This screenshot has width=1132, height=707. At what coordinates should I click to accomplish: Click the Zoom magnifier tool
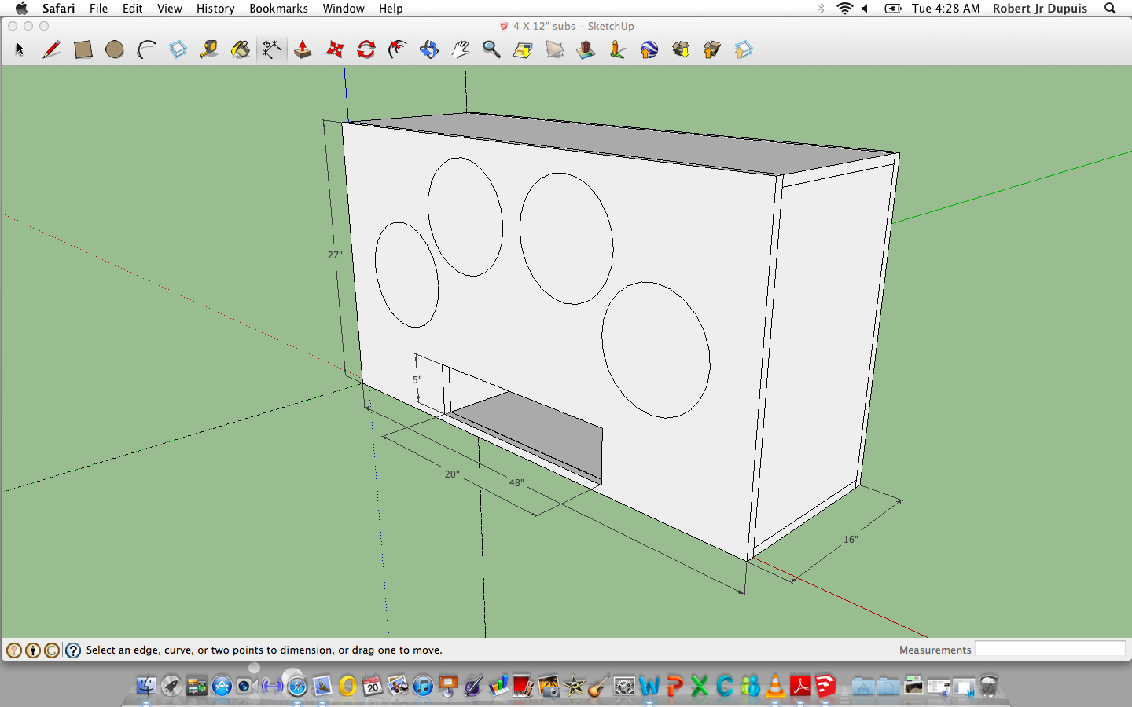[491, 49]
